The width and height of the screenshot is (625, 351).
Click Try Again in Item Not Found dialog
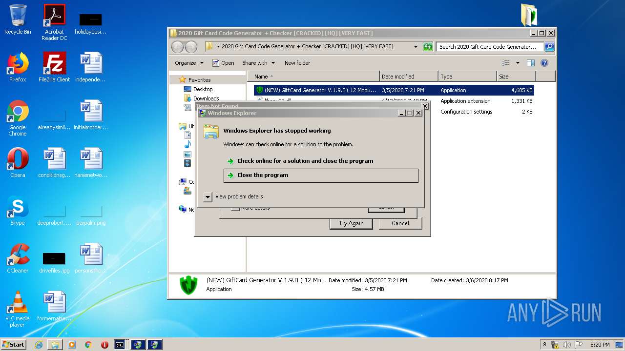coord(351,223)
